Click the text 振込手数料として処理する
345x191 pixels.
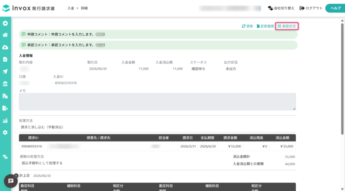point(42,163)
